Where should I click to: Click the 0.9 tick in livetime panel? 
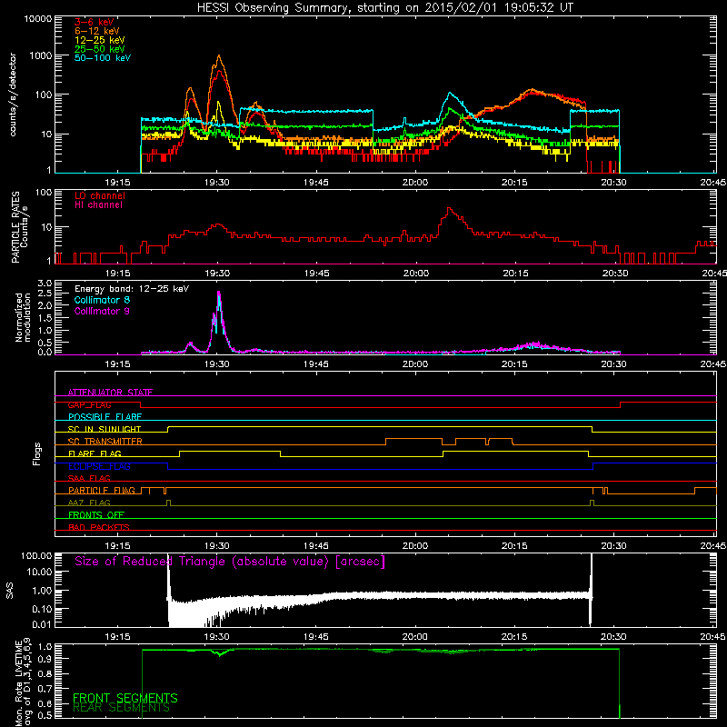point(45,658)
